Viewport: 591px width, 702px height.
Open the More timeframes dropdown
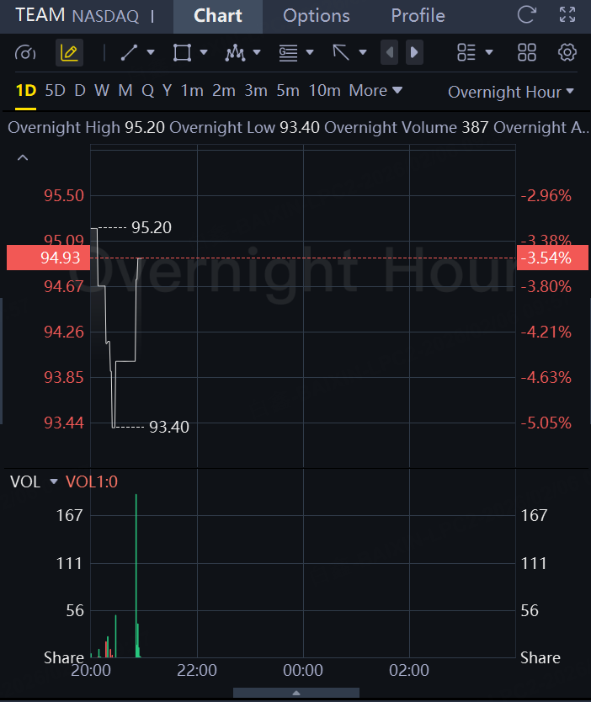tap(375, 90)
